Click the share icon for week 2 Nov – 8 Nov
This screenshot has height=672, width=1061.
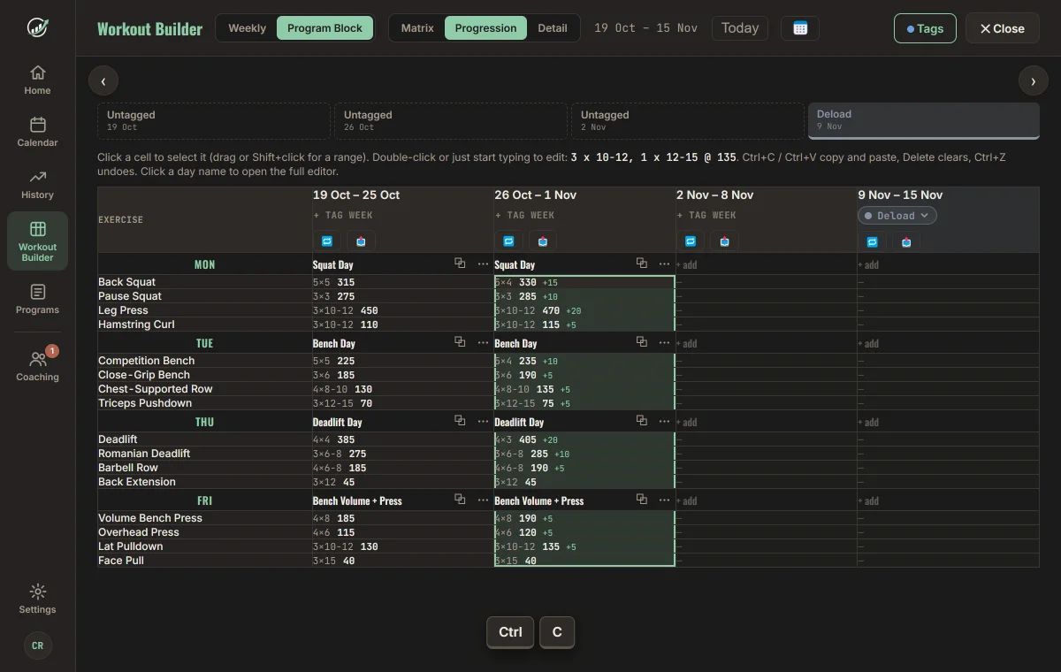pyautogui.click(x=724, y=241)
